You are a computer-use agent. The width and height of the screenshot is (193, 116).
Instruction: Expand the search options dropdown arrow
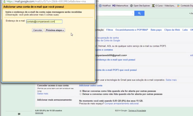tap(133, 13)
